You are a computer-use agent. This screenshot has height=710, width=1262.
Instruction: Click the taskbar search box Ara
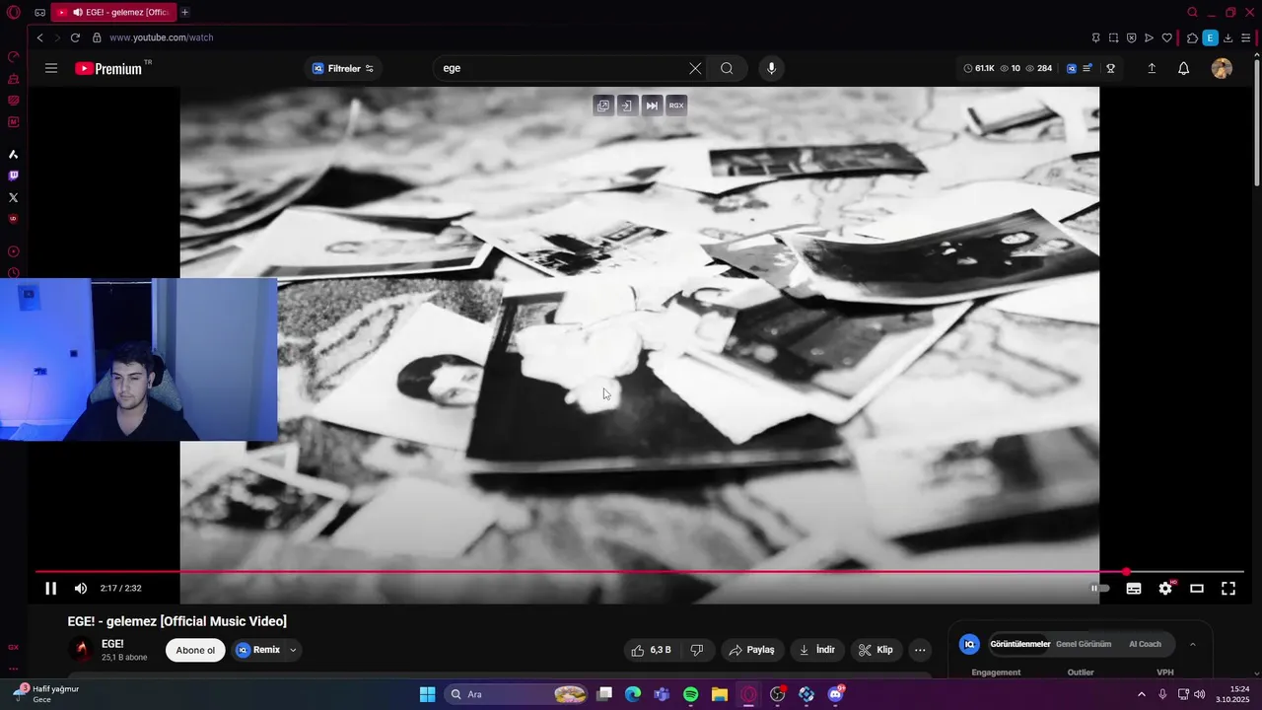(517, 694)
